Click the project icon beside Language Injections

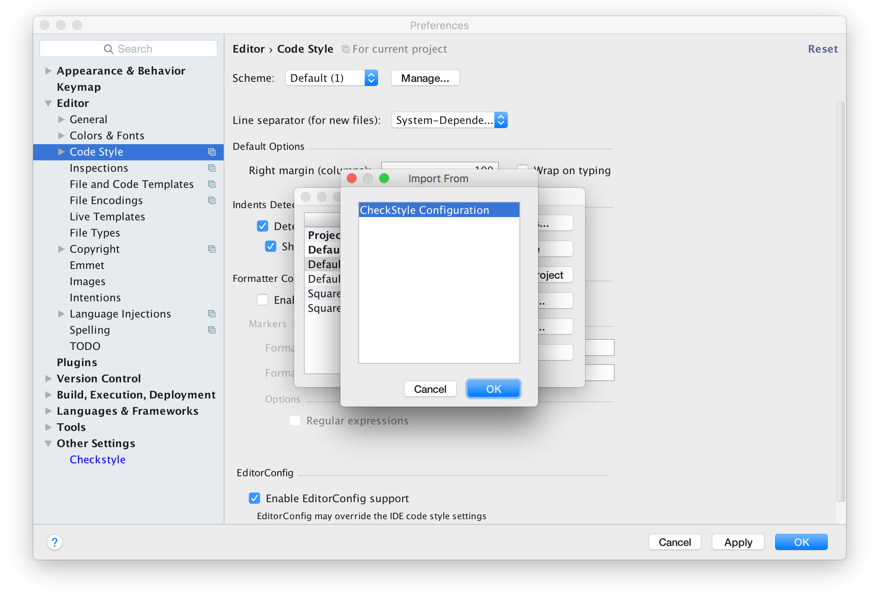coord(212,314)
